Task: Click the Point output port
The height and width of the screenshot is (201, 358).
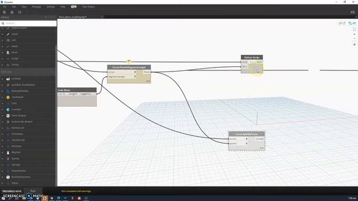Action: (147, 72)
